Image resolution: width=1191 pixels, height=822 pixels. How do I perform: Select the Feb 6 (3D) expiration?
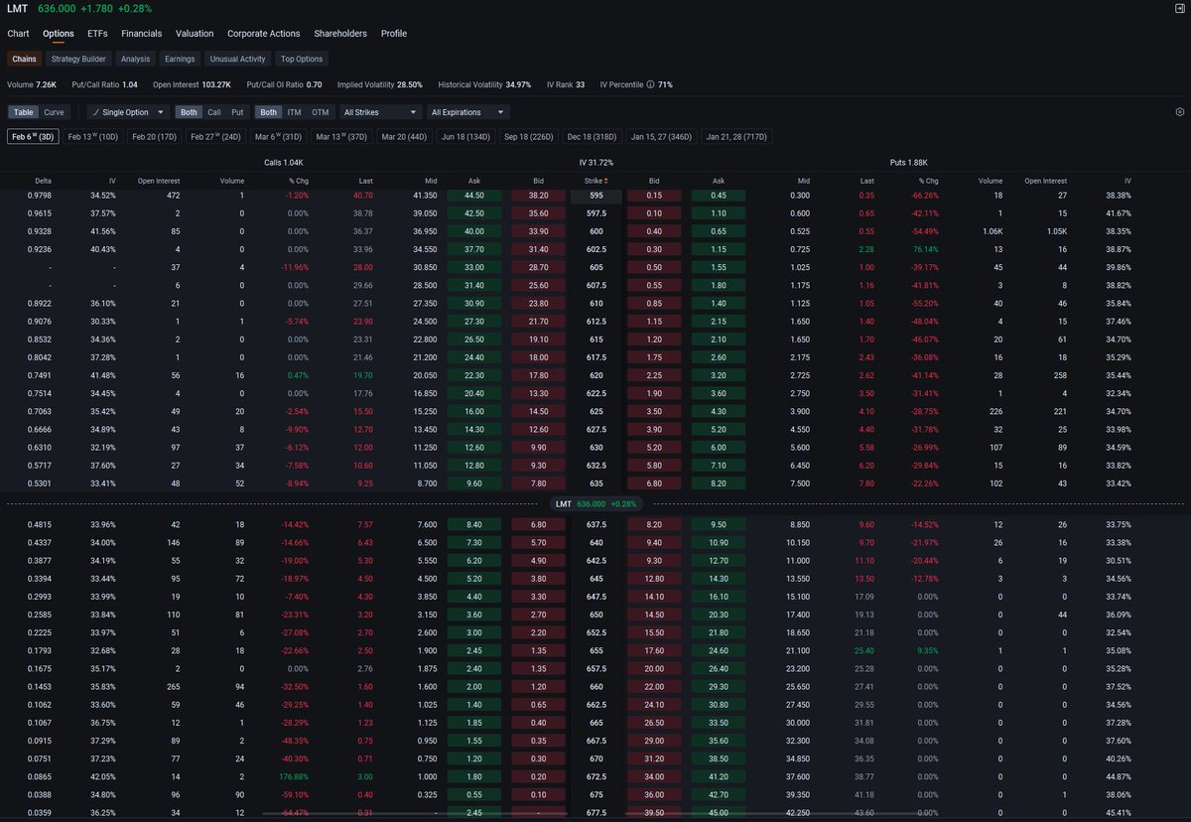[x=32, y=137]
